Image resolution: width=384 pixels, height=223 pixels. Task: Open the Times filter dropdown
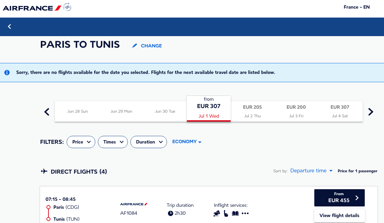pos(113,142)
